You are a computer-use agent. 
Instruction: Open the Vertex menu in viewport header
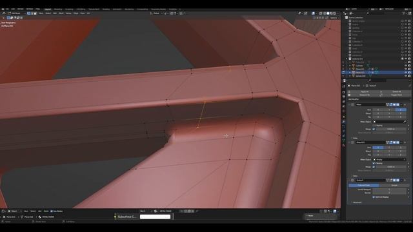point(68,13)
